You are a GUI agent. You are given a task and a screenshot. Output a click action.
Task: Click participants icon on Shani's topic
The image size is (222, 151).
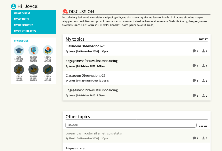click(x=204, y=138)
